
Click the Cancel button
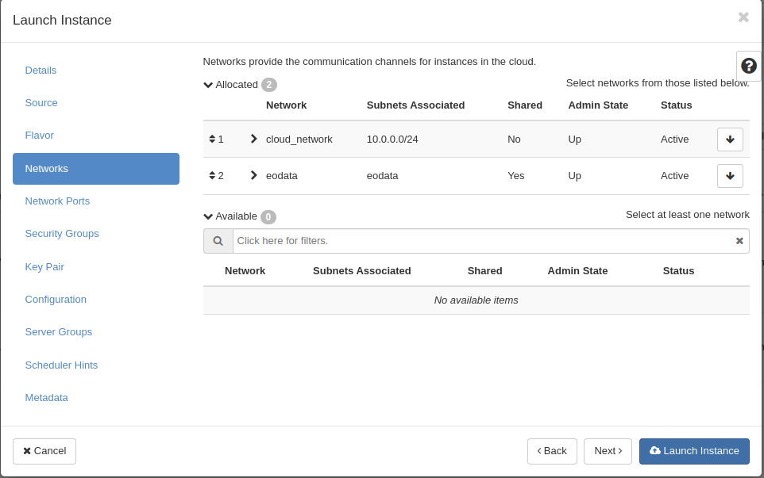tap(44, 451)
